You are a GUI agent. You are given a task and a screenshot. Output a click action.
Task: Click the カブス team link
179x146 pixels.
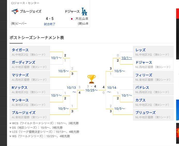pos(140,100)
